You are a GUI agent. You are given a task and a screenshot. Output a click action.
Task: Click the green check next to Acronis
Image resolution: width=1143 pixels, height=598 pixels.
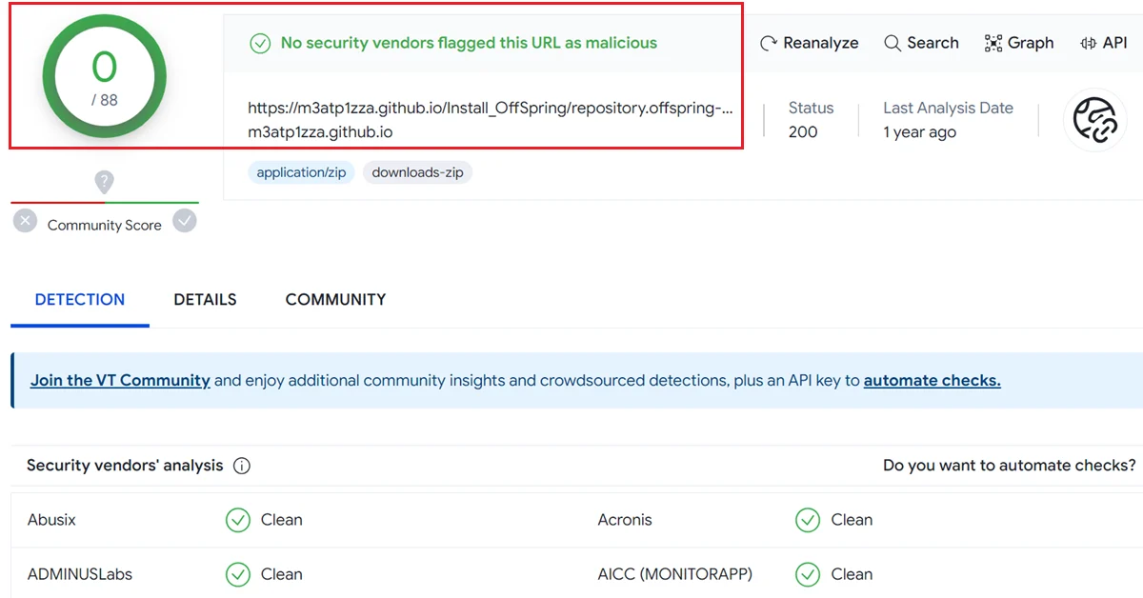point(808,520)
